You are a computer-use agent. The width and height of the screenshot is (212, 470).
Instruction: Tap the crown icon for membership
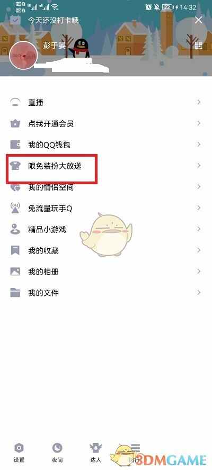(x=15, y=123)
